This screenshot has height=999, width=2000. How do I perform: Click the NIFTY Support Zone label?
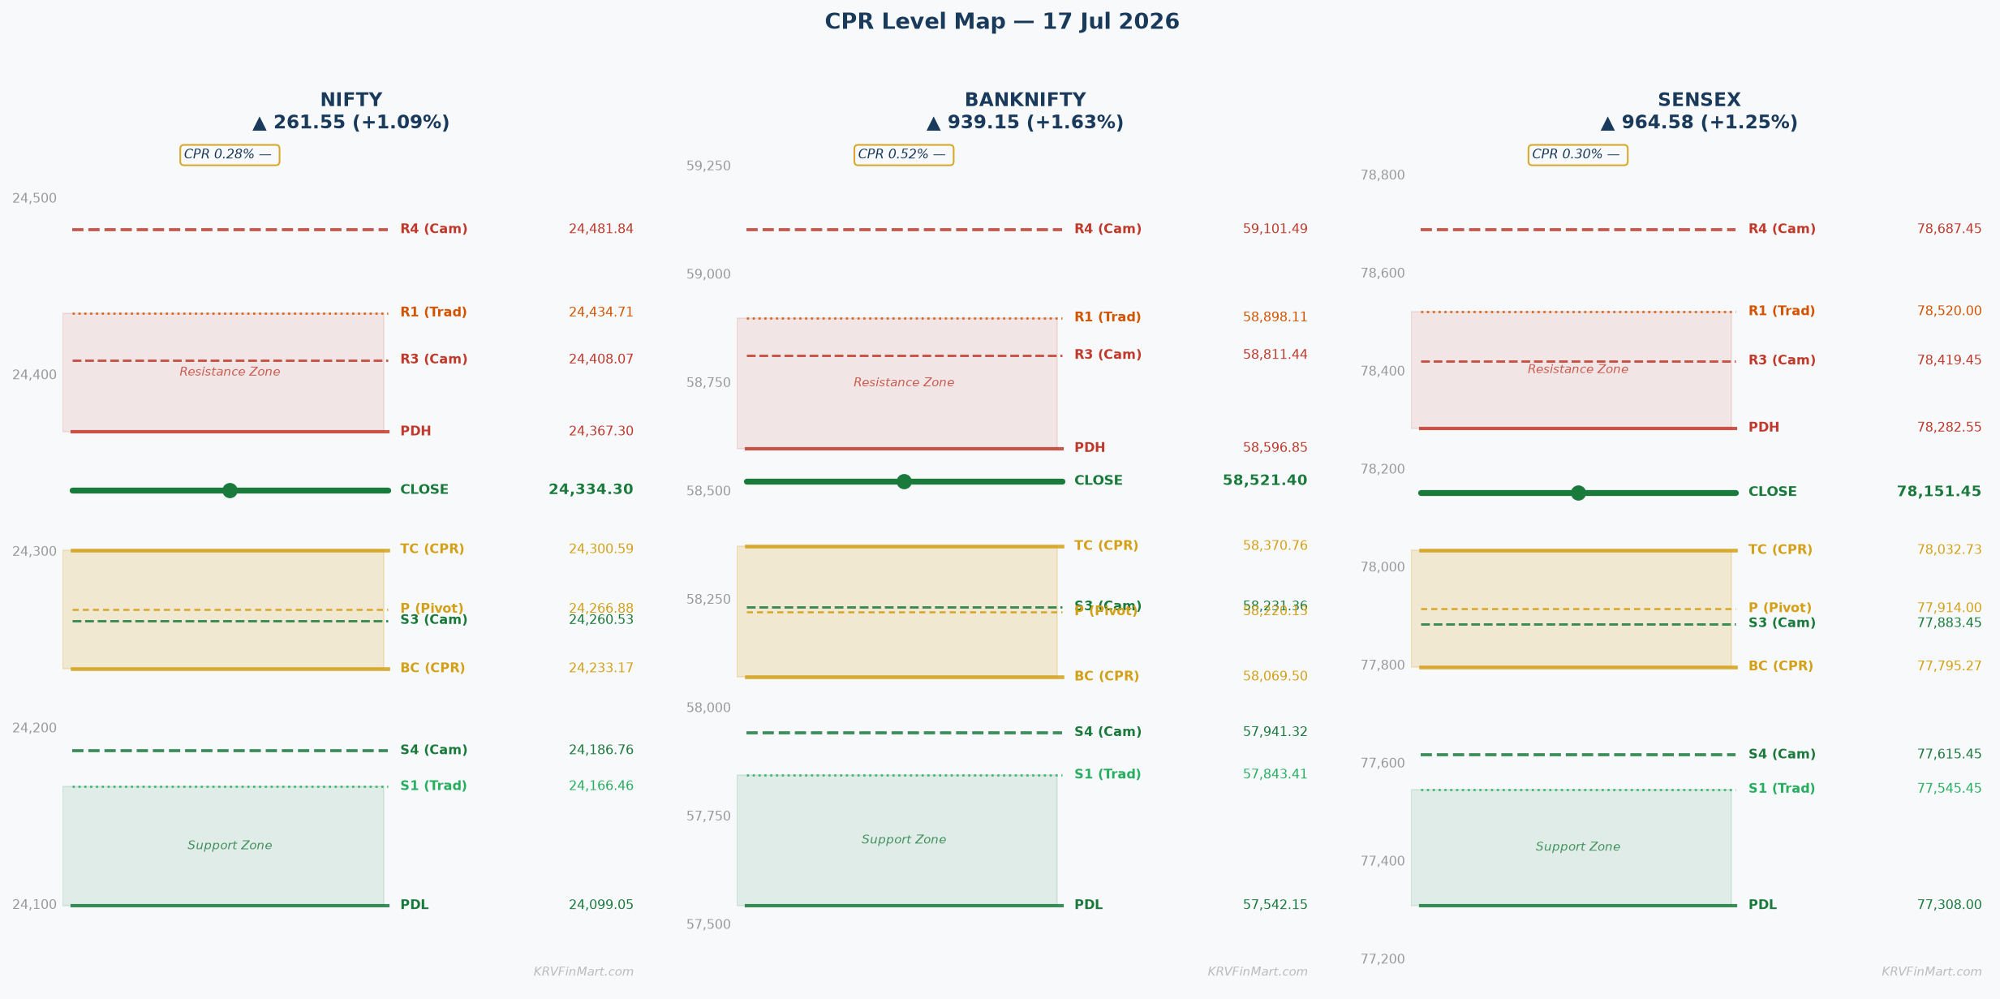click(230, 846)
